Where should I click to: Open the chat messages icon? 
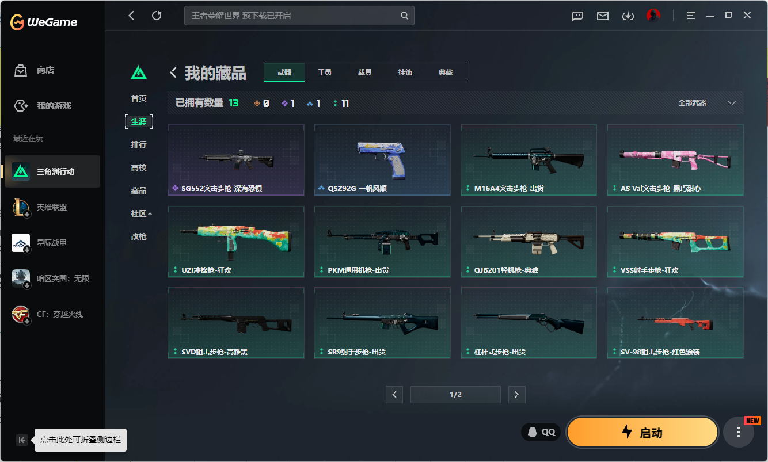pyautogui.click(x=577, y=16)
